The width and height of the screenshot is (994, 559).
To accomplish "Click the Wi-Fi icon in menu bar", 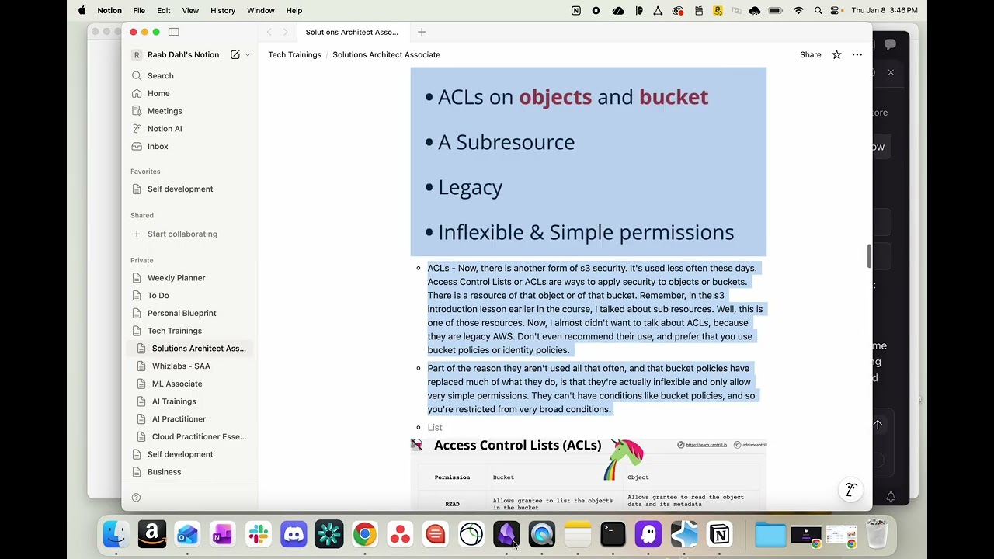I will pos(798,10).
